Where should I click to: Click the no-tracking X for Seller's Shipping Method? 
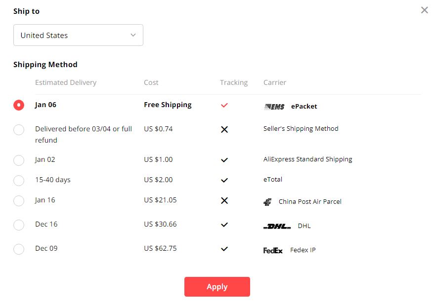224,129
